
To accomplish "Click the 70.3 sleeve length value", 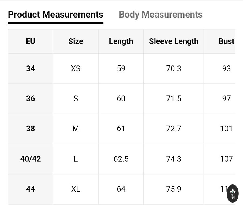I will coord(173,69).
